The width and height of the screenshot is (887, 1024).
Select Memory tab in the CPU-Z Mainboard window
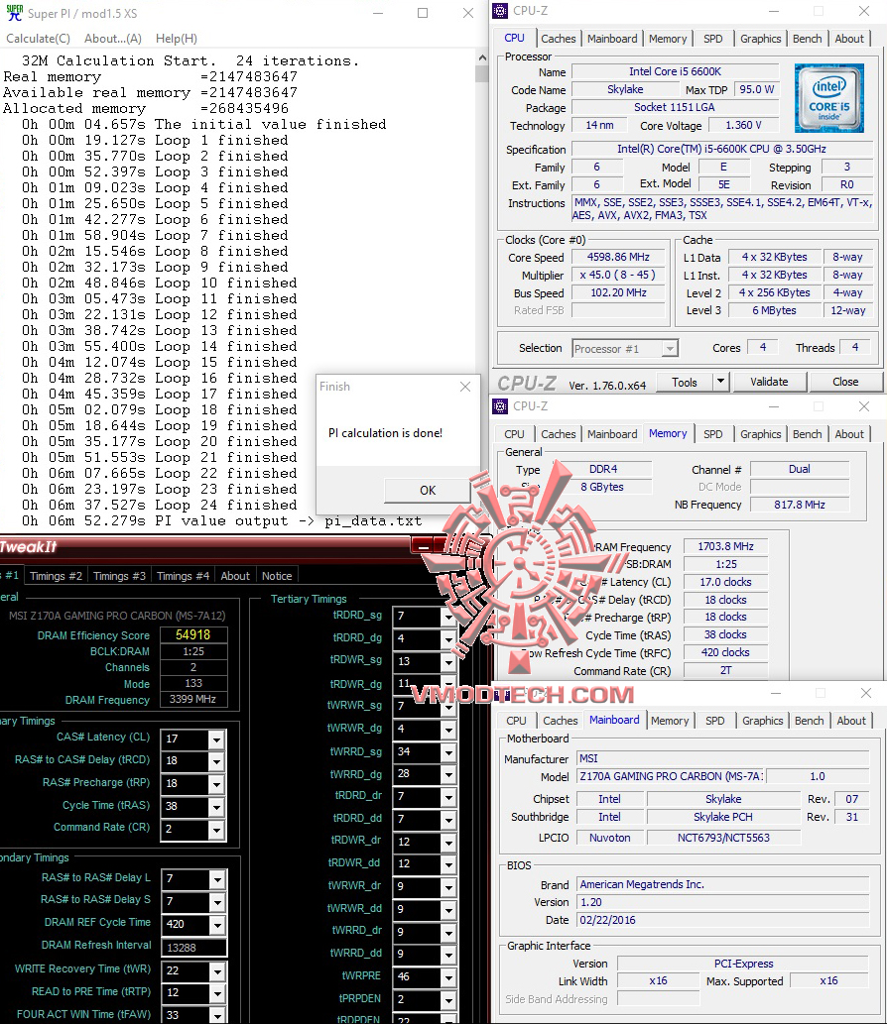tap(670, 721)
